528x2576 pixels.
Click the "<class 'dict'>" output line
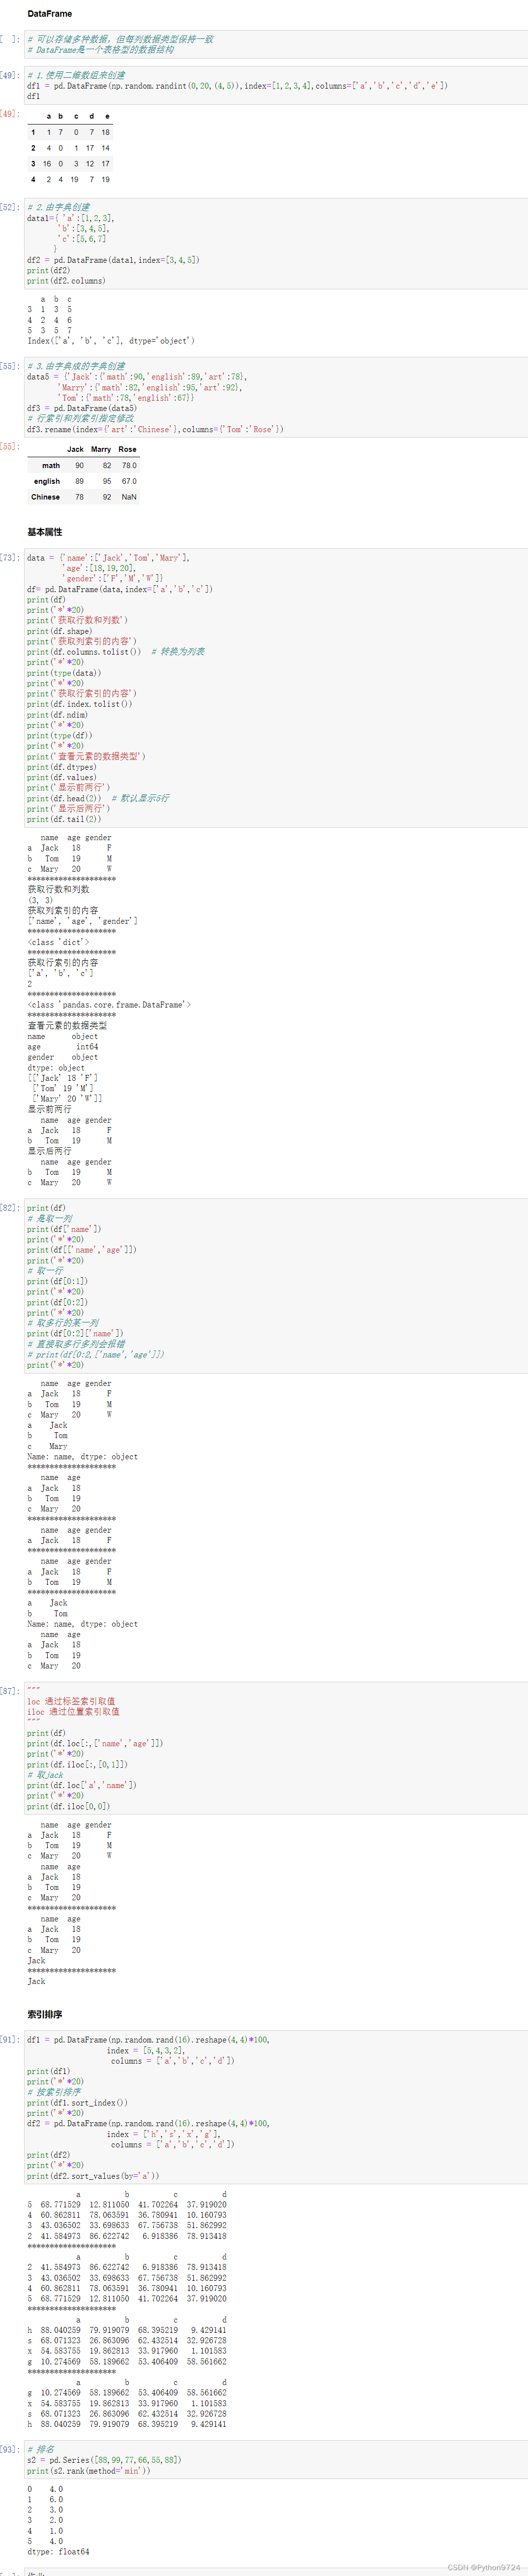click(x=58, y=942)
